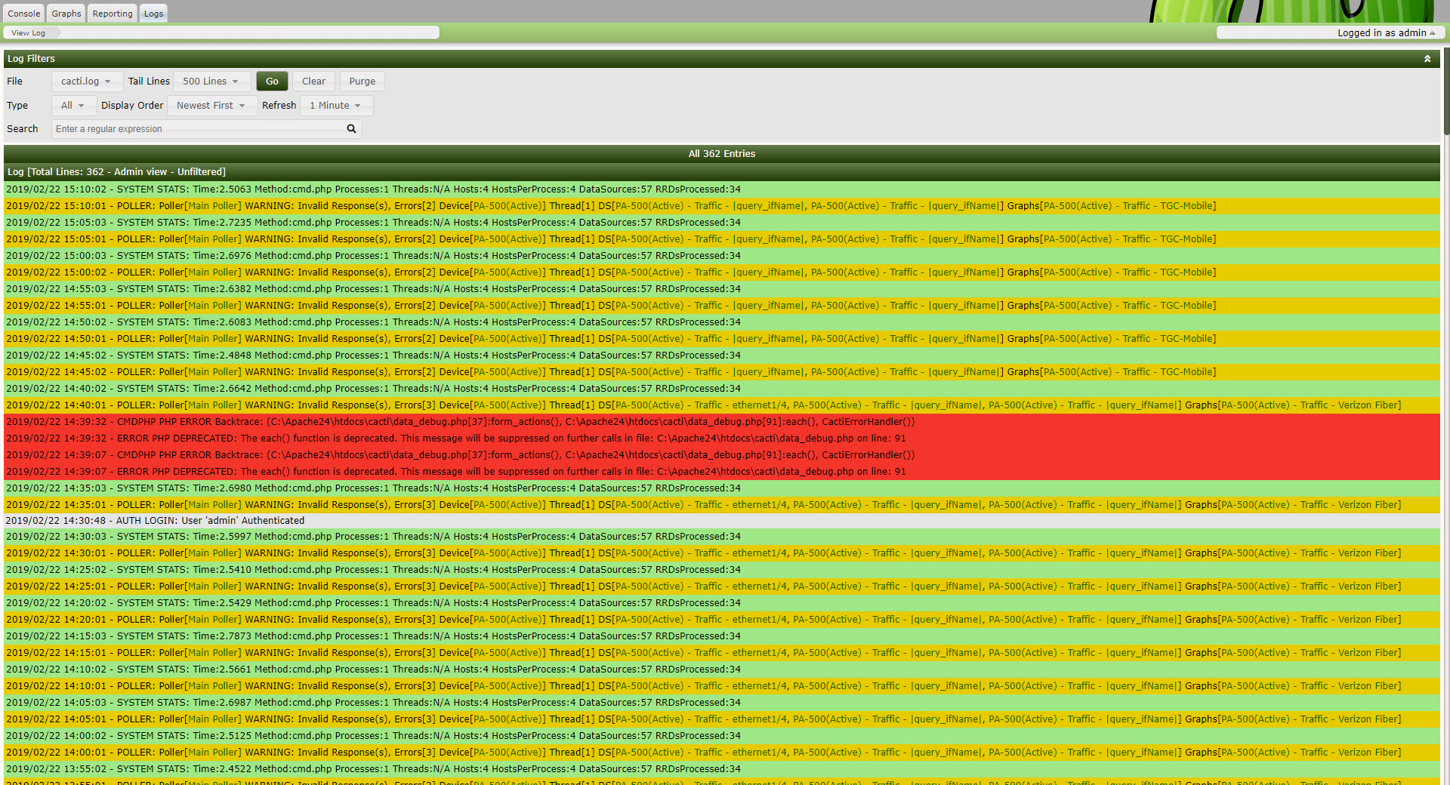Open the 'Logged in as admin' user menu
This screenshot has width=1450, height=785.
click(x=1386, y=33)
